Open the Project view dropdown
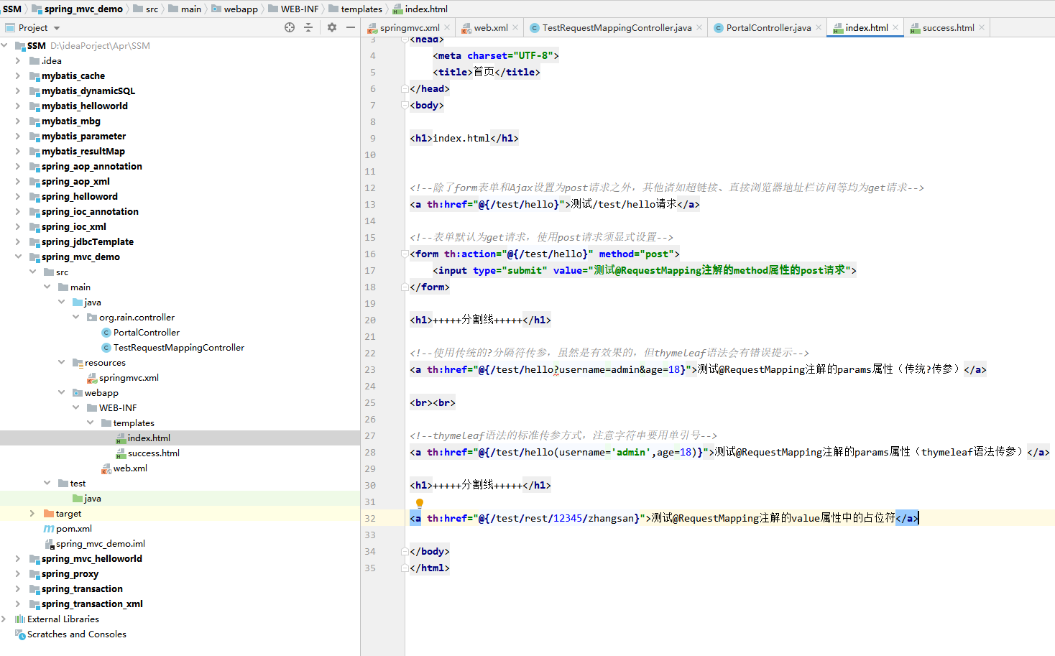This screenshot has height=656, width=1055. 57,28
